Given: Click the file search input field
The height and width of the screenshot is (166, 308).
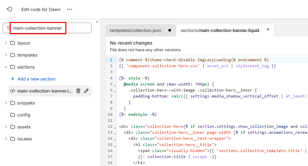Looking at the screenshot, I should [x=47, y=28].
